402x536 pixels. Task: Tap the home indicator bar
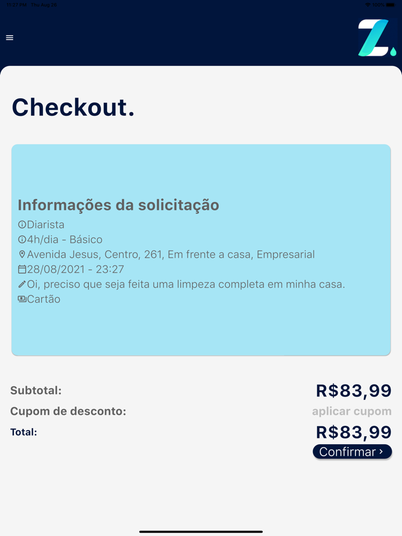(x=201, y=531)
